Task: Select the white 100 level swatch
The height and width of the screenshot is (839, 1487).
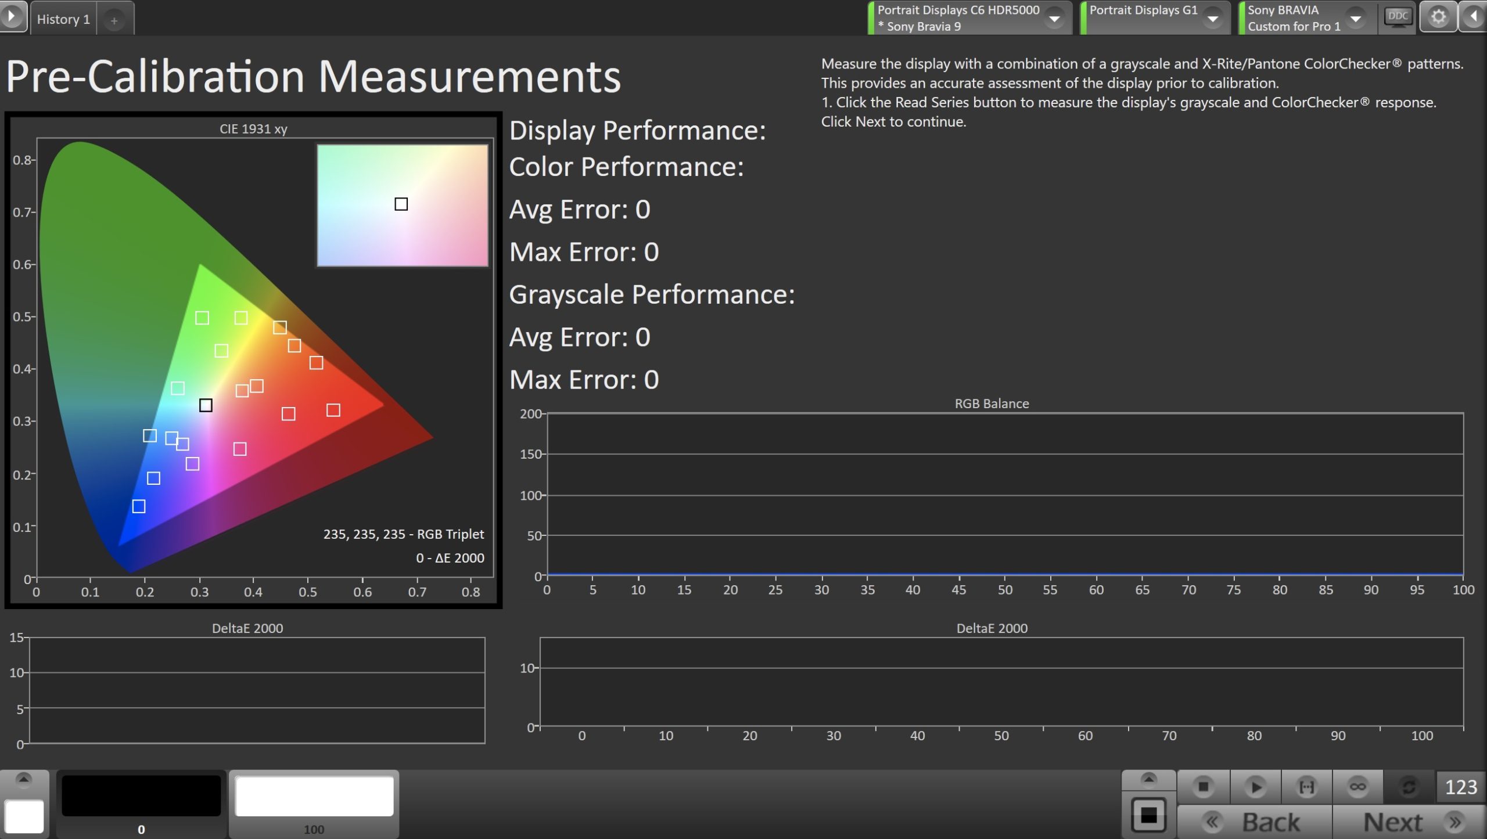Action: pos(314,804)
